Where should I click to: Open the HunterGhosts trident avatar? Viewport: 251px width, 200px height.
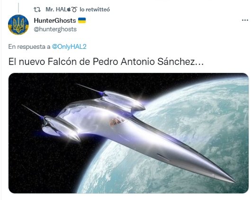pyautogui.click(x=18, y=25)
